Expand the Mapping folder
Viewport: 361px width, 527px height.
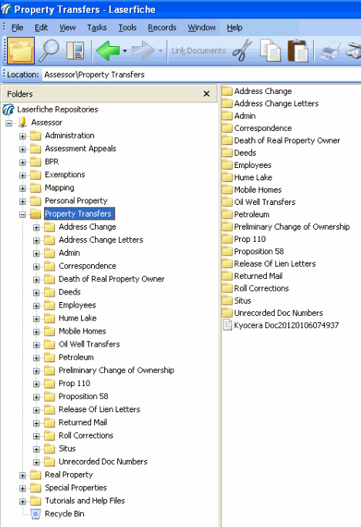[22, 188]
